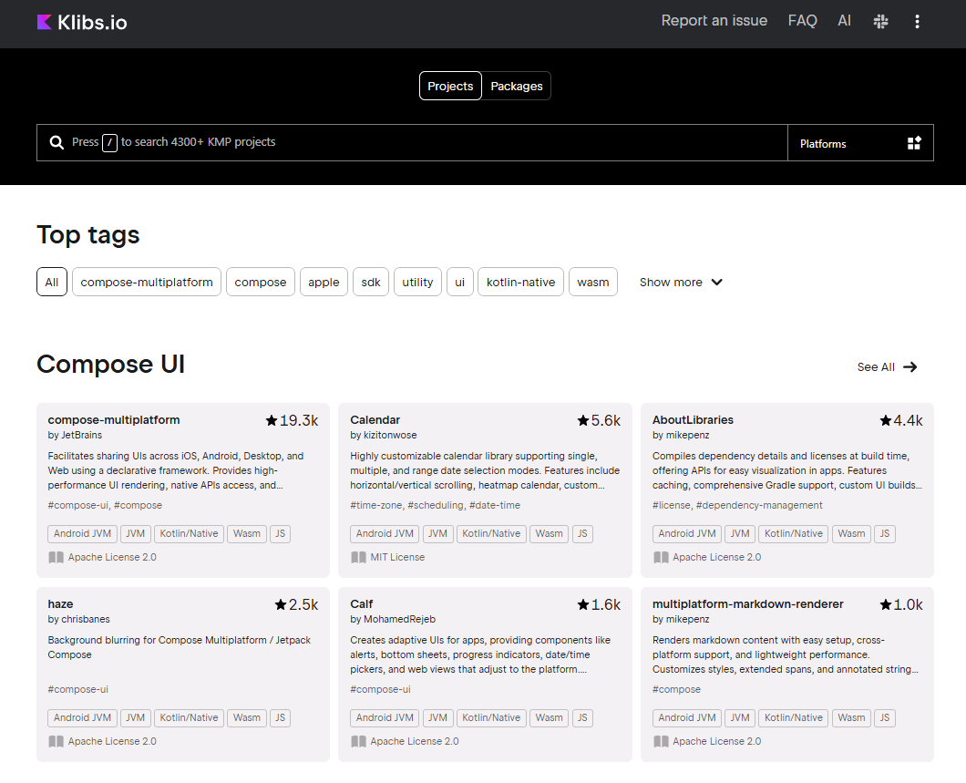Open the compose-multiplatform project title
The image size is (966, 783).
click(114, 420)
